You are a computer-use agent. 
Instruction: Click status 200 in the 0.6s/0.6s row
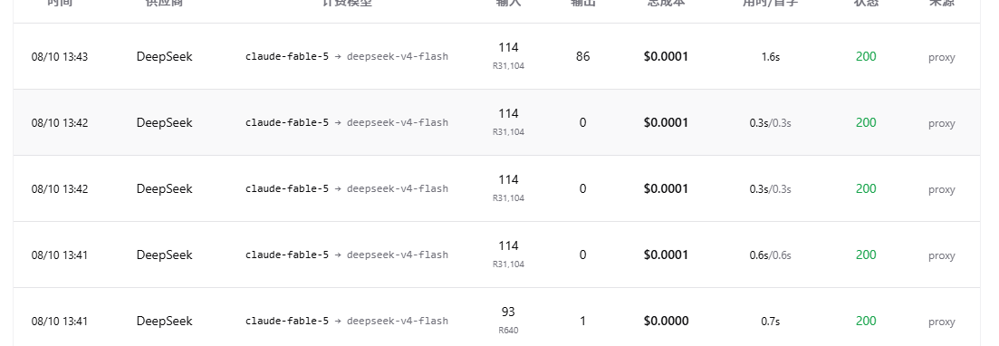pyautogui.click(x=866, y=255)
